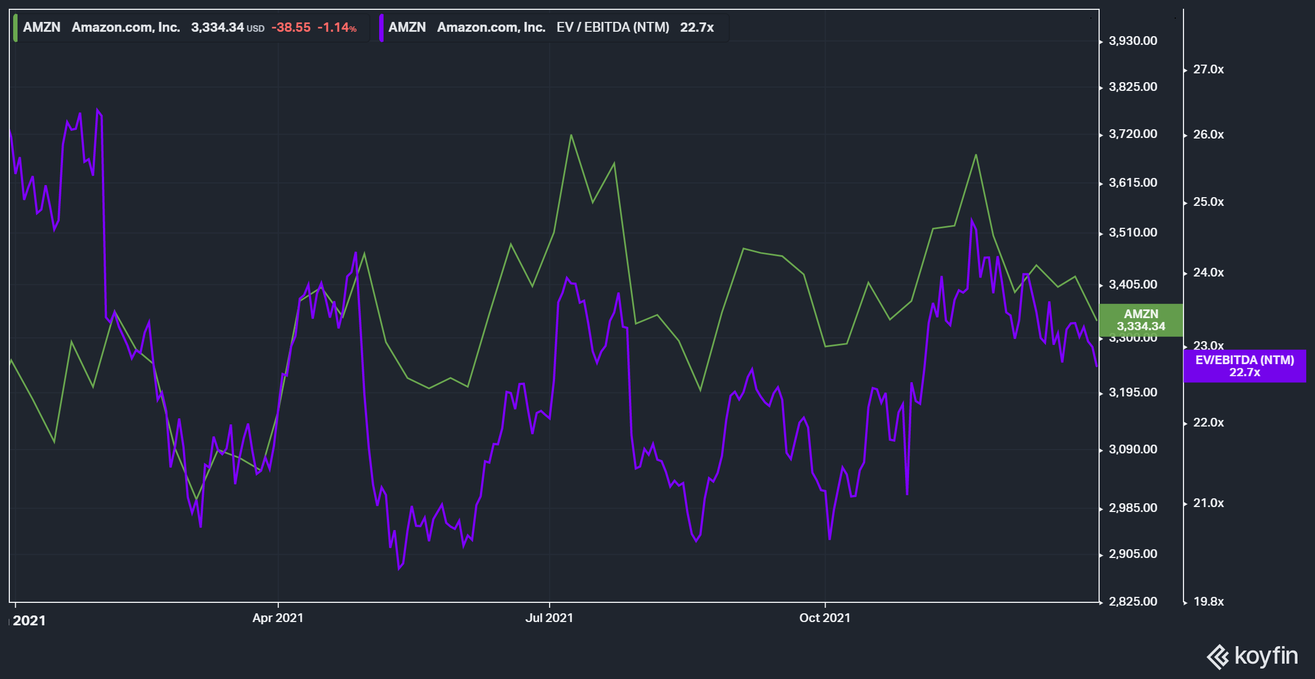Click the AMZN price legend box
Screen dimensions: 1315x679
191,27
